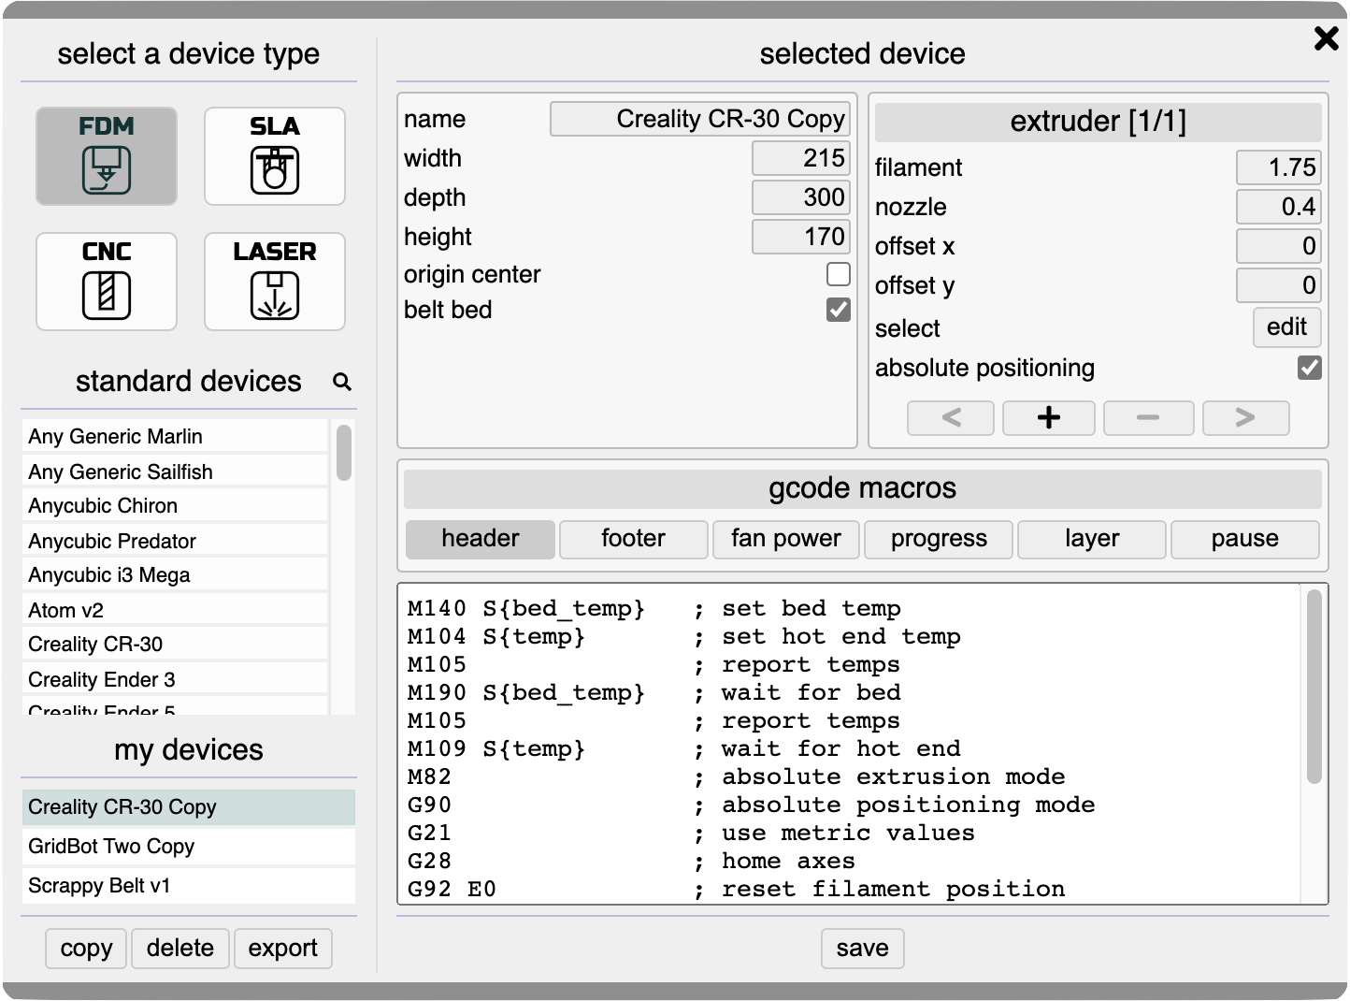
Task: Click the delete device button
Action: [180, 949]
